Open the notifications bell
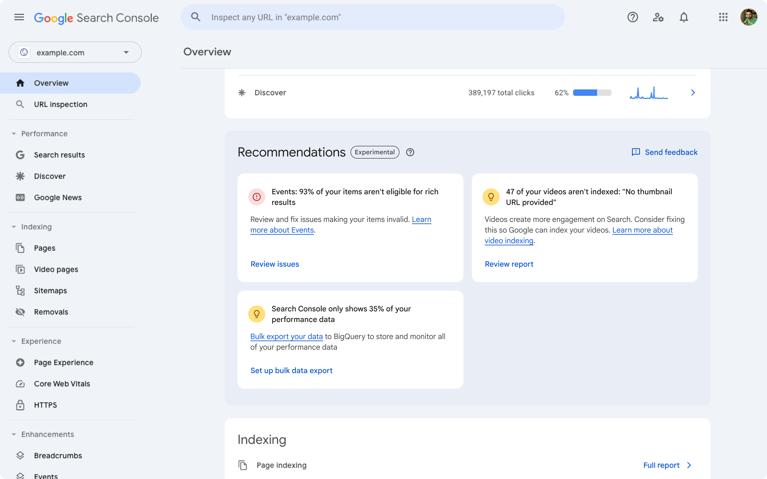The width and height of the screenshot is (767, 479). [684, 17]
